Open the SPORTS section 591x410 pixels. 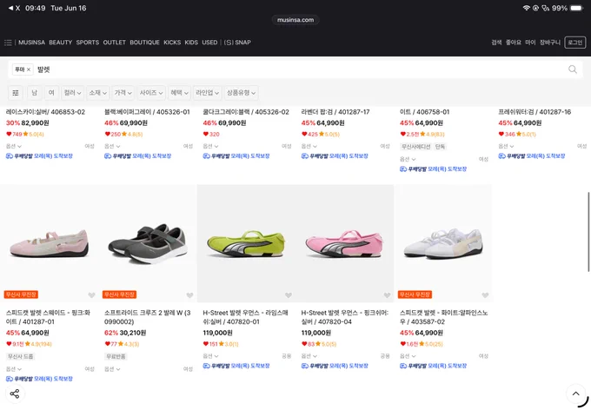[88, 43]
